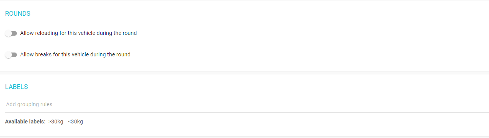Click the gray track of reloading switch
489x138 pixels.
(x=15, y=33)
